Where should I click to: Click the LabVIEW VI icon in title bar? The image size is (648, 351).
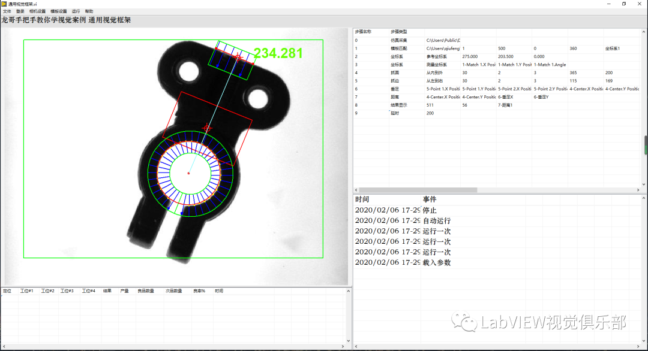(x=4, y=4)
